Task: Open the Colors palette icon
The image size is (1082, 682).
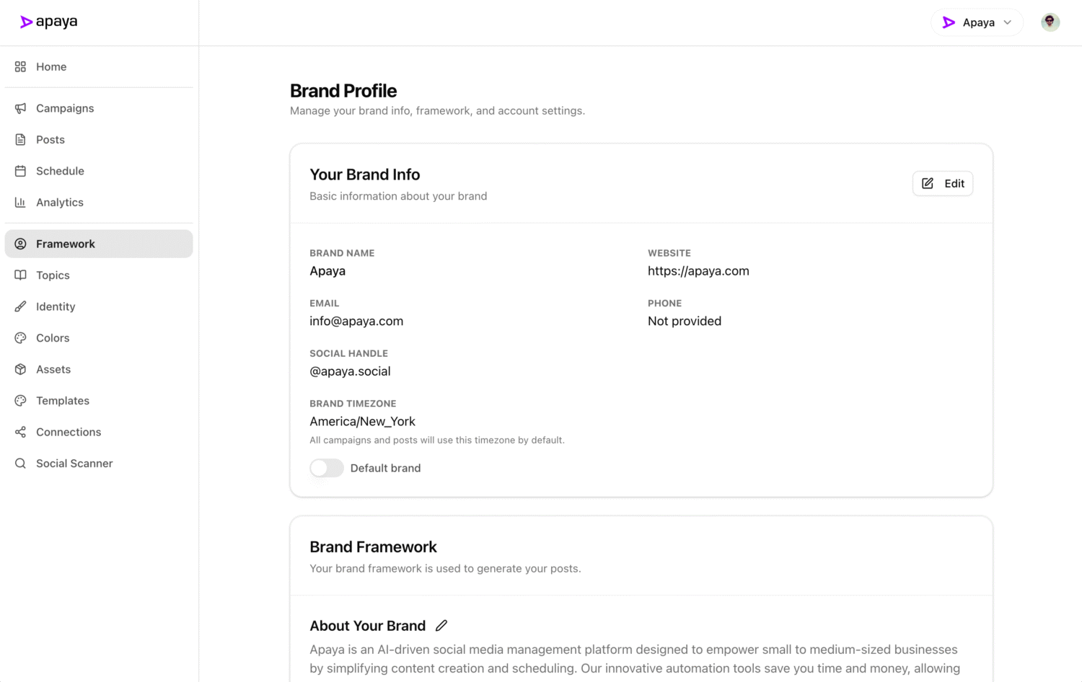Action: [x=22, y=337]
